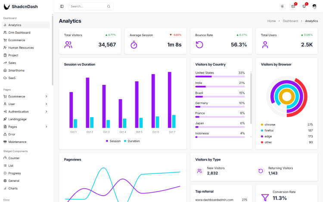
Task: Click the Average Session stopwatch icon
Action: [x=134, y=44]
